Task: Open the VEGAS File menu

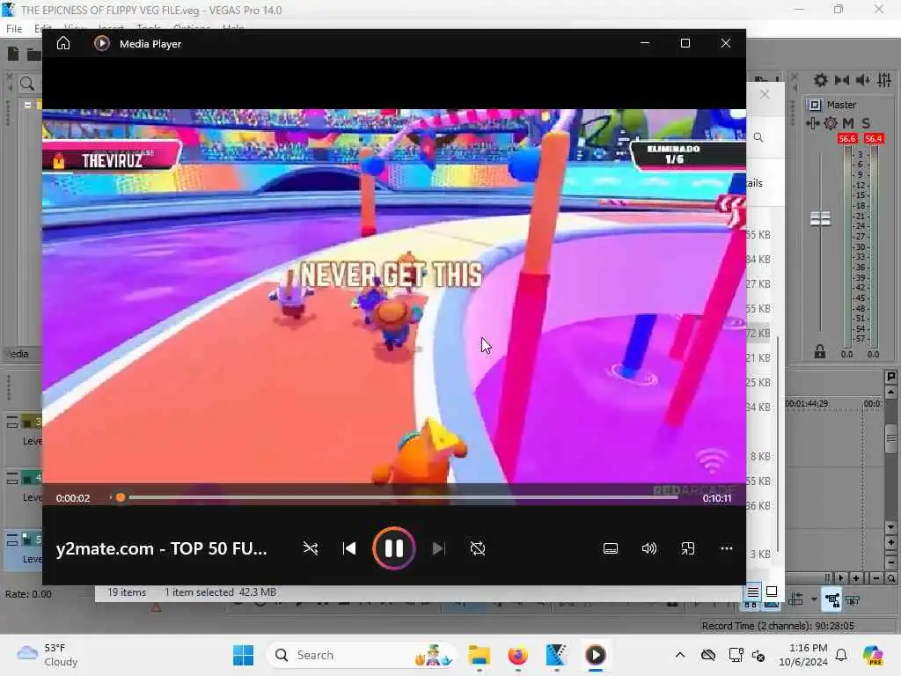Action: coord(14,28)
